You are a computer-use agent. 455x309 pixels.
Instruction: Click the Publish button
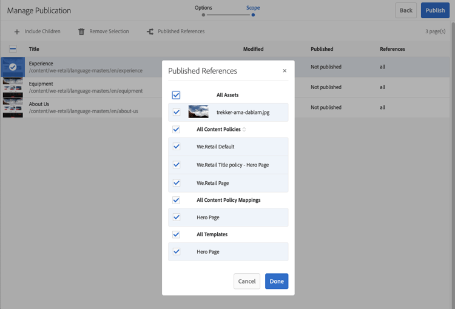(x=435, y=10)
